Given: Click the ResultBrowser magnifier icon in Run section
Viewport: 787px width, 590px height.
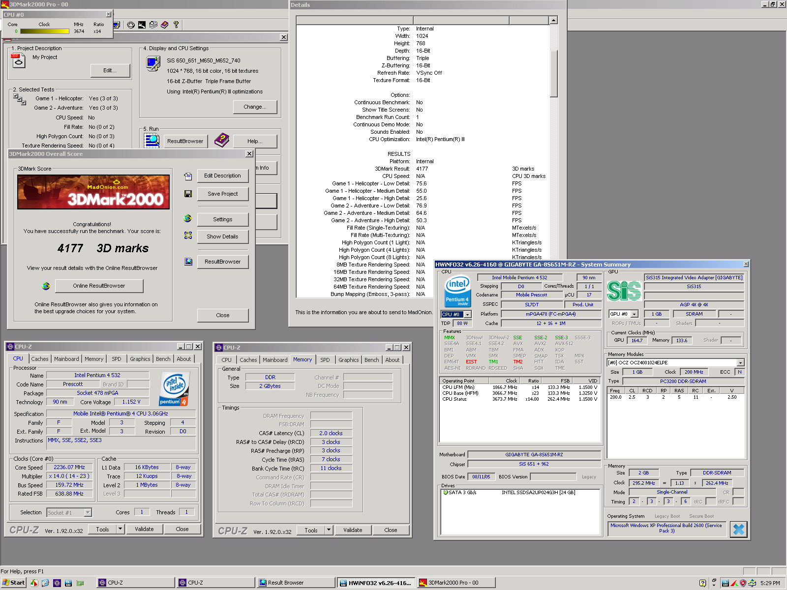Looking at the screenshot, I should 151,141.
